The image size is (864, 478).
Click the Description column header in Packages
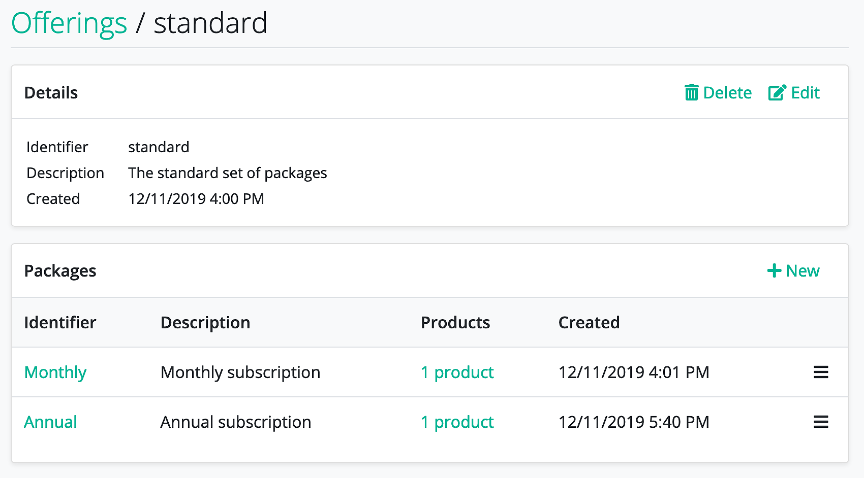pos(205,323)
